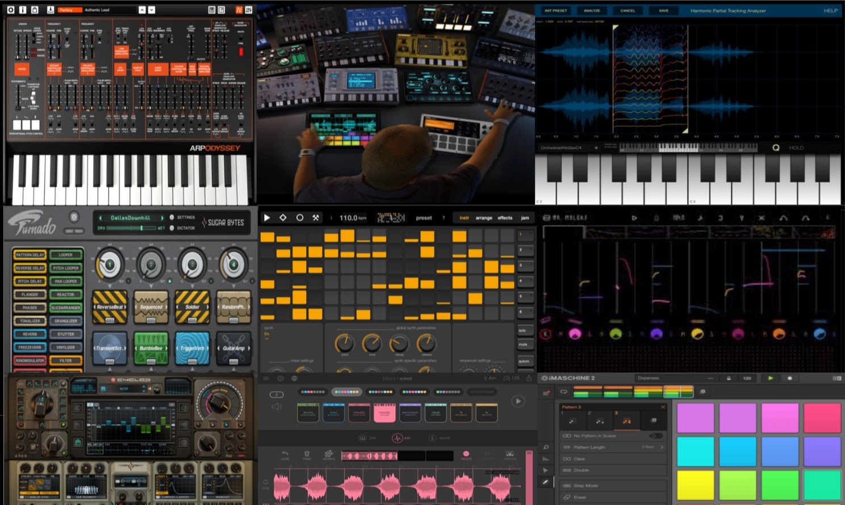
Task: Select sequencer track 1 button
Action: [x=525, y=234]
